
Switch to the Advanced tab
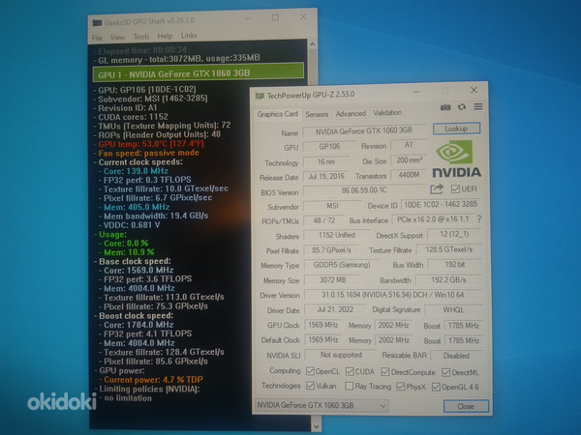(x=351, y=113)
